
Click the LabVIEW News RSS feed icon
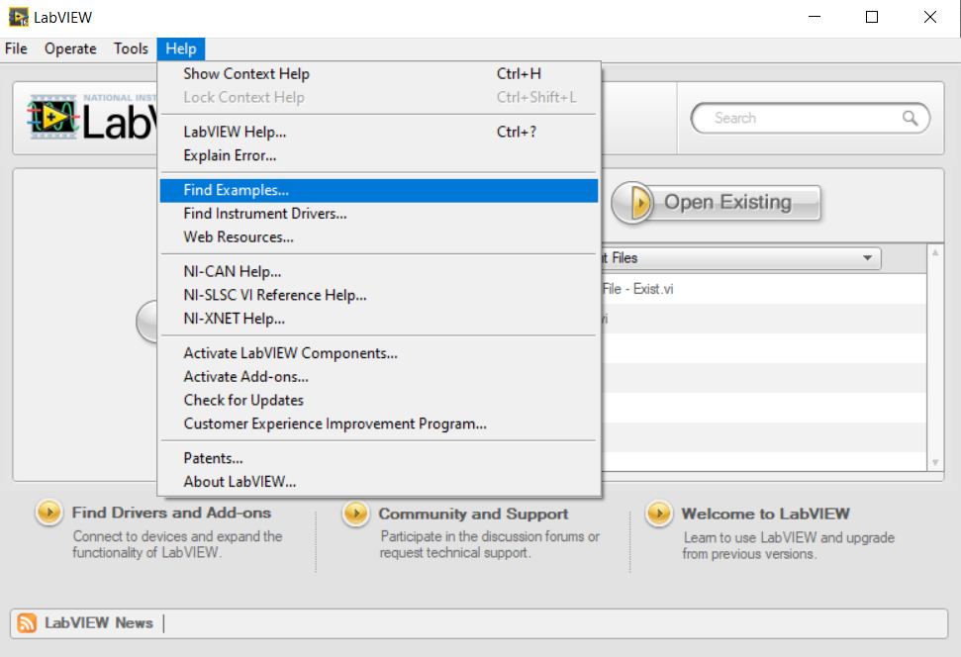pos(27,622)
